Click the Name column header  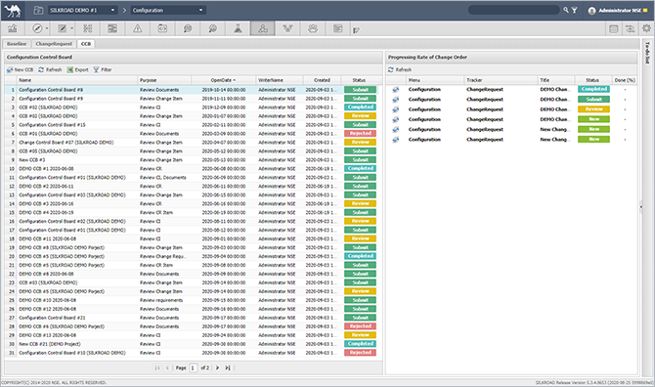click(x=77, y=80)
